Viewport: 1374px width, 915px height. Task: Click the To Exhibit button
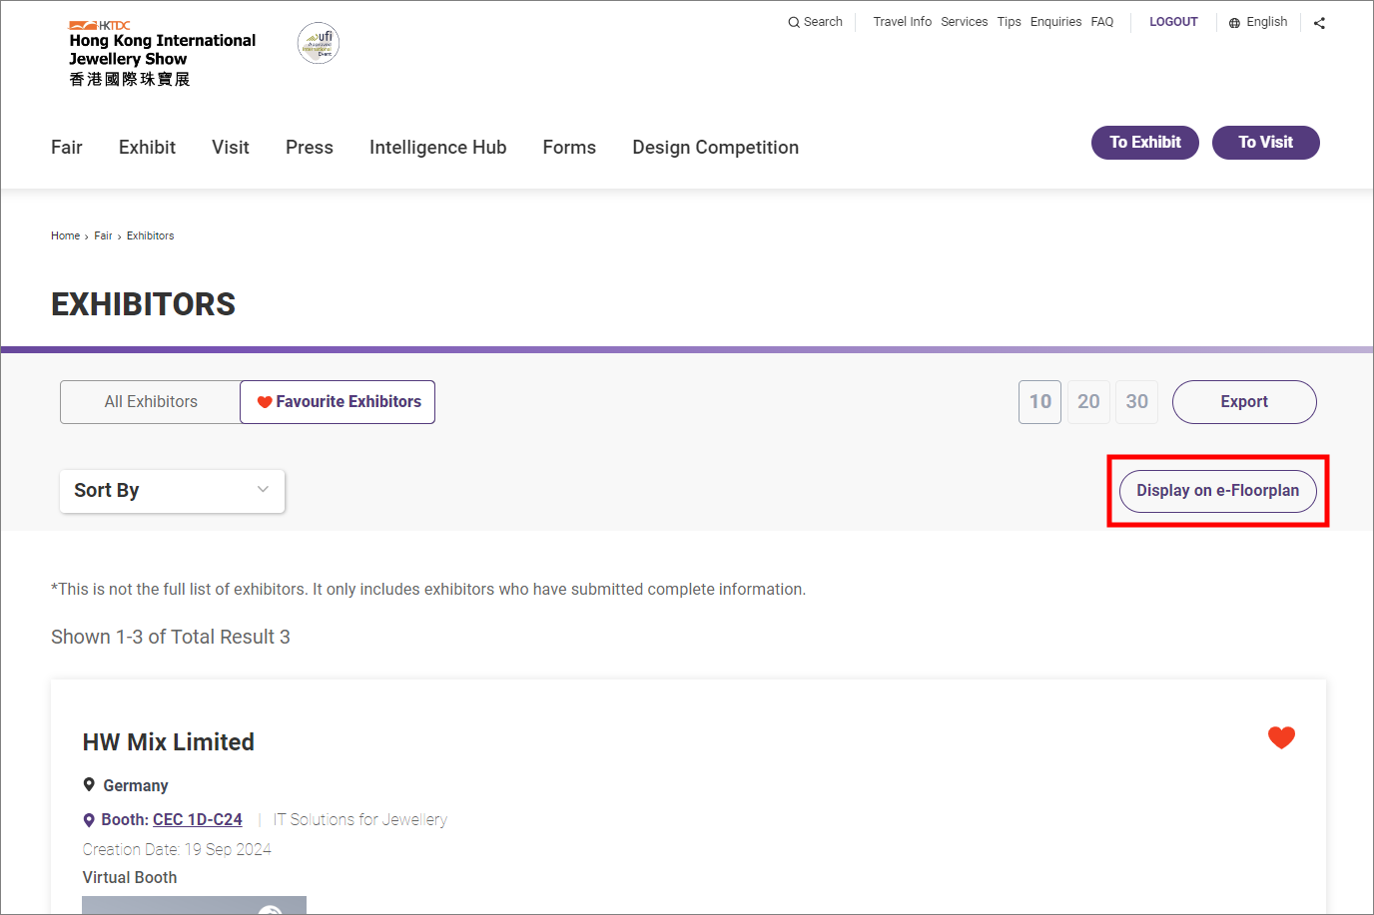(1145, 143)
